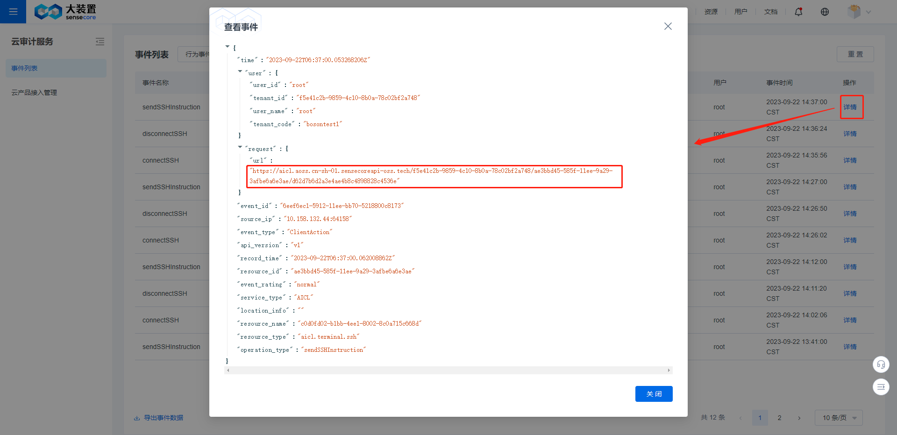
Task: Collapse the root JSON object
Action: (x=228, y=47)
